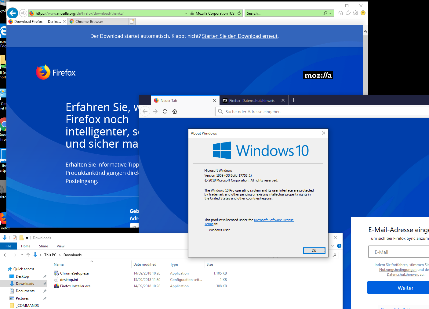Sort by Date modified column header
This screenshot has width=429, height=309.
[145, 264]
